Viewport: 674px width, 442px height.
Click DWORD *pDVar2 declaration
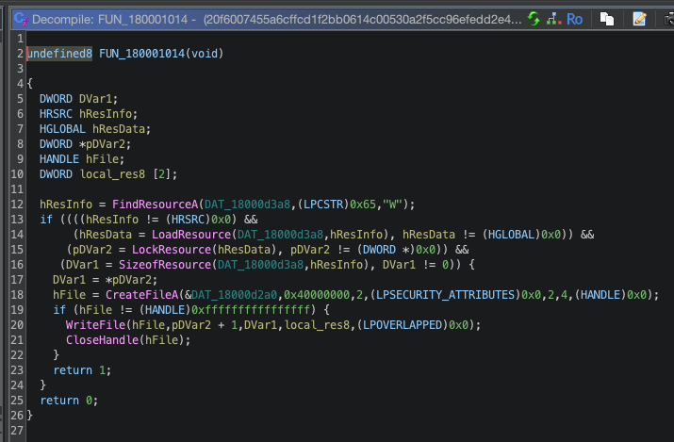(85, 144)
